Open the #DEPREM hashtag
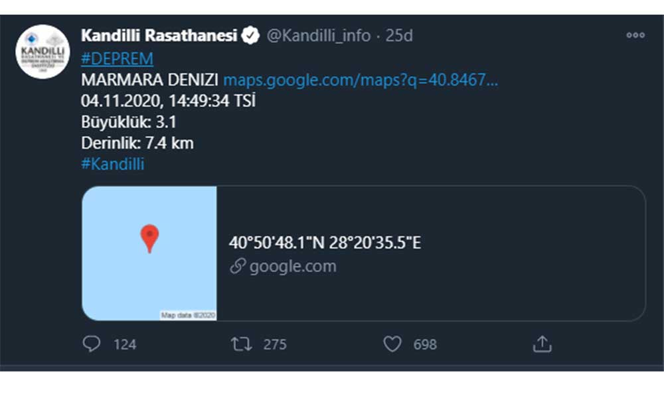This screenshot has height=398, width=664. pos(117,58)
